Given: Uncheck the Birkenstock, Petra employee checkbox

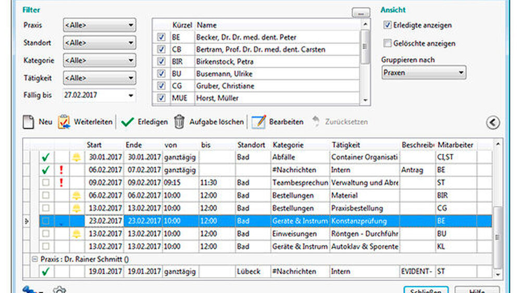Looking at the screenshot, I should click(162, 61).
